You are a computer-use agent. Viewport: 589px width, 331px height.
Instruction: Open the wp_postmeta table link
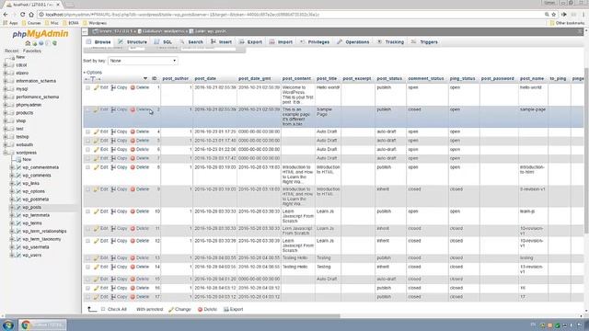tap(36, 200)
